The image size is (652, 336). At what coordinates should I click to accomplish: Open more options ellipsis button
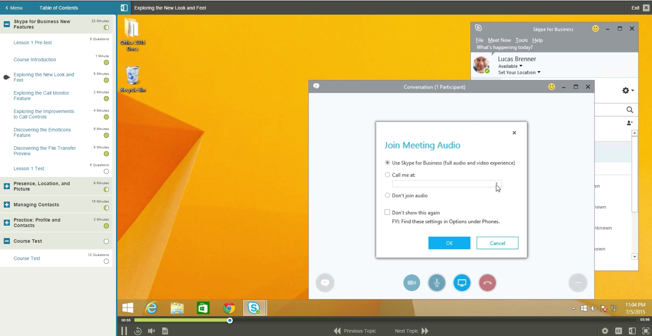coord(578,283)
